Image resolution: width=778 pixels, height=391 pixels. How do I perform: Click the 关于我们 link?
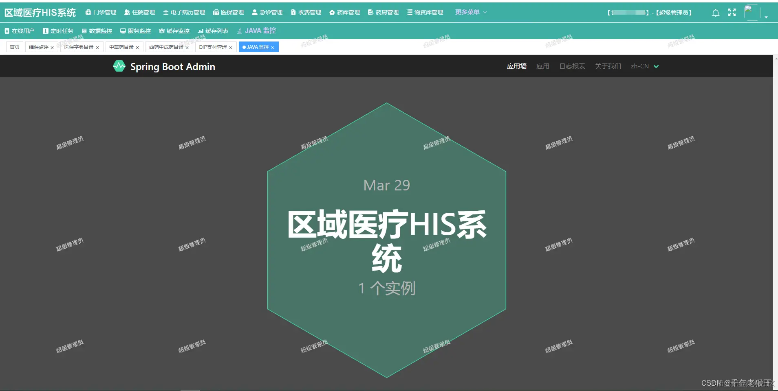pyautogui.click(x=608, y=66)
